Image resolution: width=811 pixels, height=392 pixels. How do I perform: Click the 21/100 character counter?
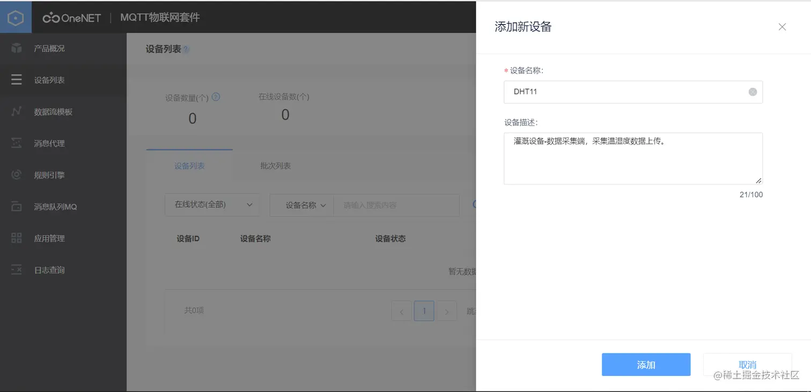click(751, 195)
